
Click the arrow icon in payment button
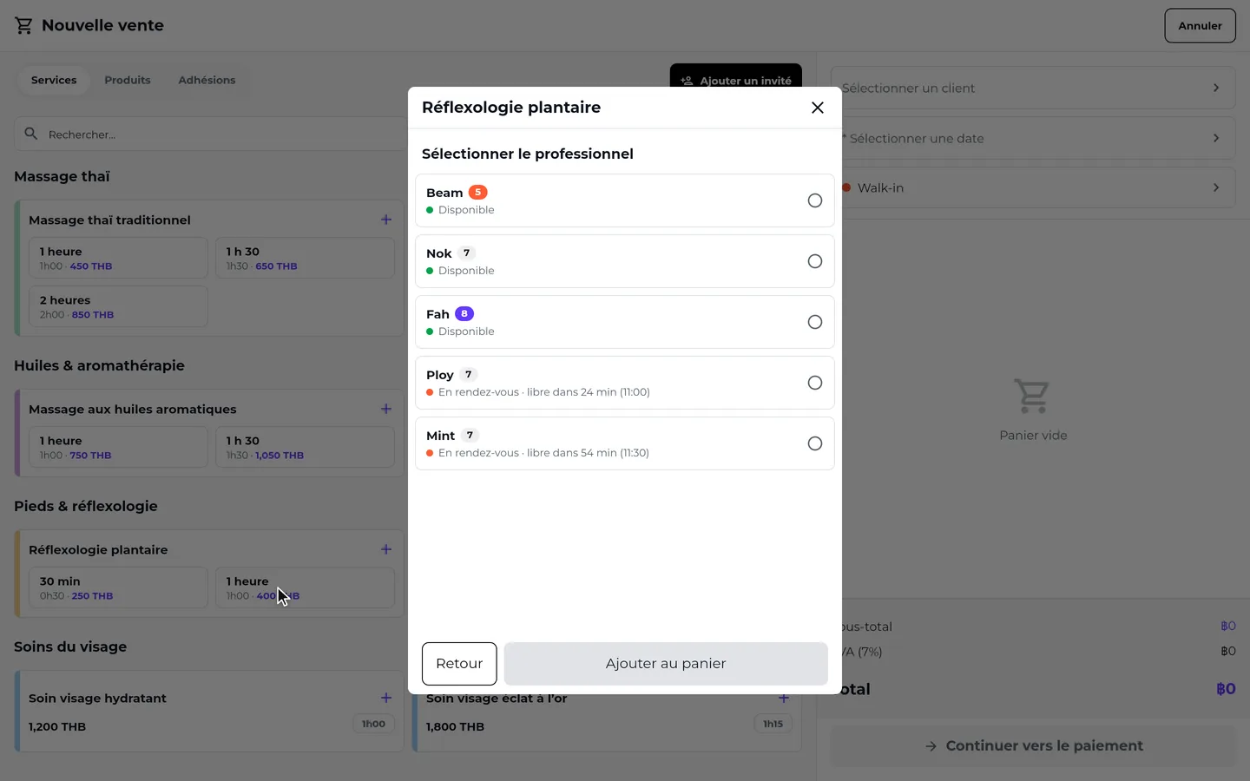click(931, 746)
